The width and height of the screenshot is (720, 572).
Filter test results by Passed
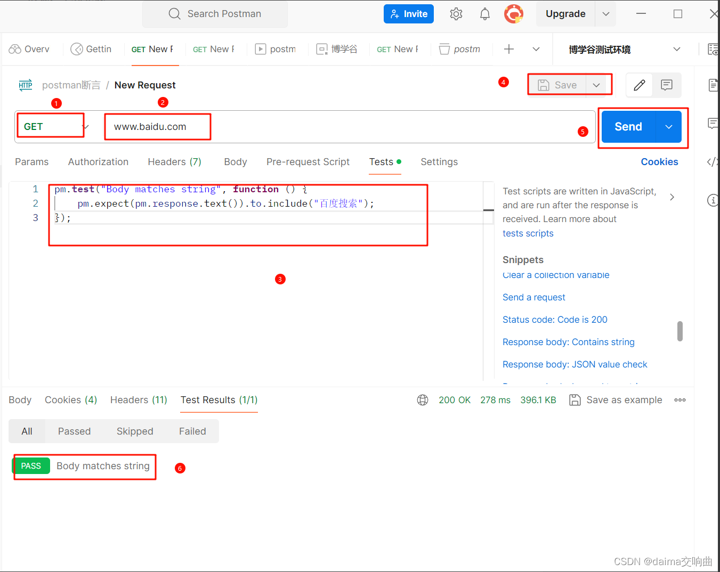coord(74,431)
